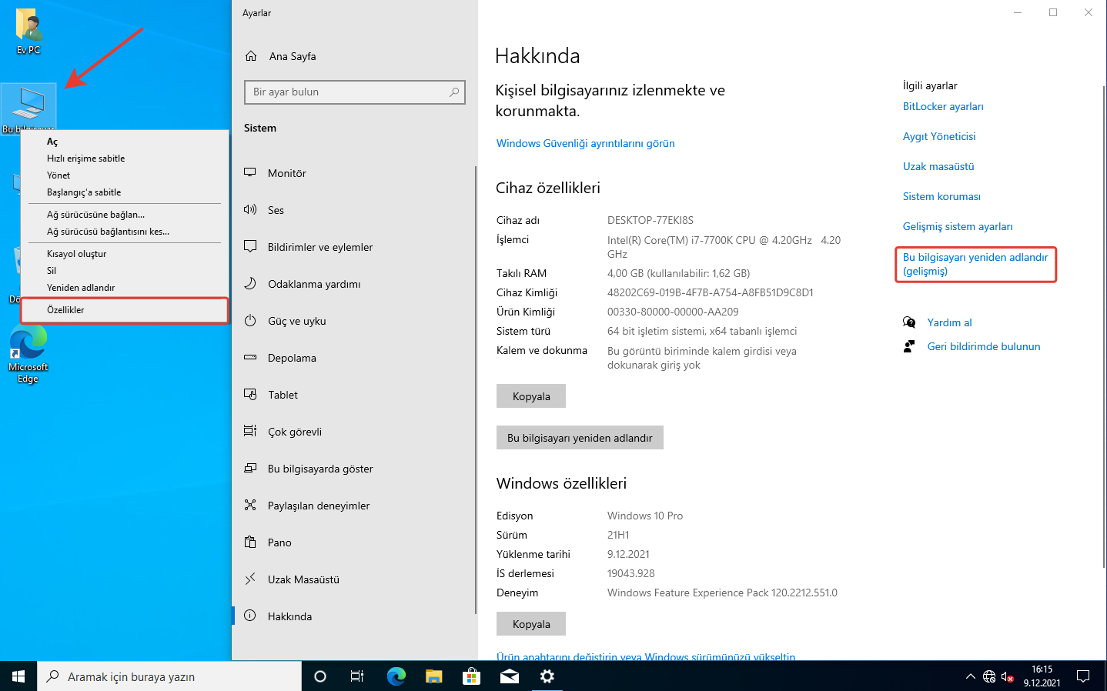Choose Özellikler from the context menu
Screen dimensions: 1107x691
tap(66, 310)
